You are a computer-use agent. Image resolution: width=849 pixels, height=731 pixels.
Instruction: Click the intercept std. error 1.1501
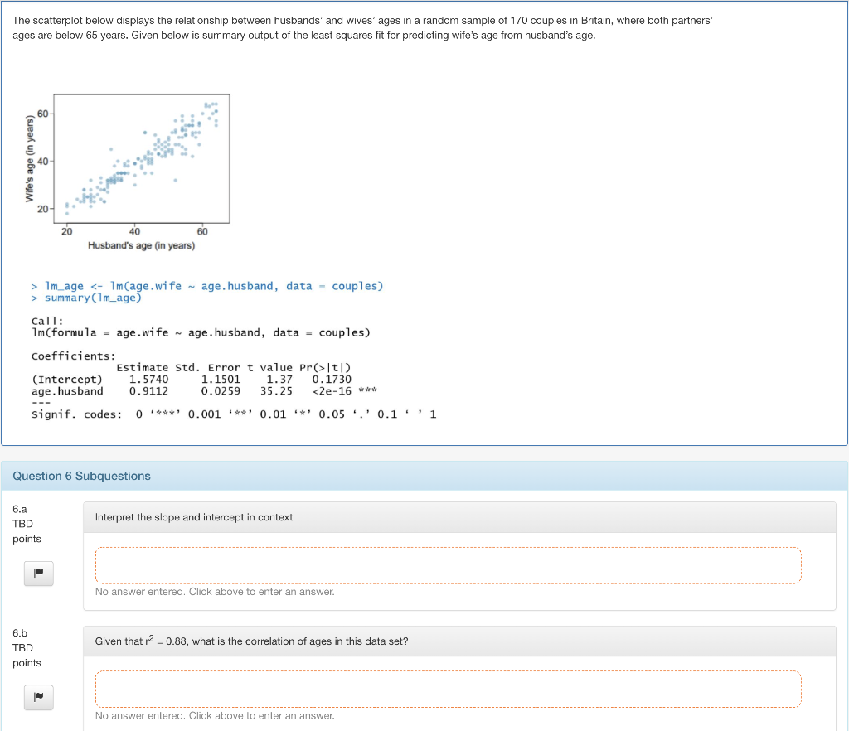click(x=221, y=380)
